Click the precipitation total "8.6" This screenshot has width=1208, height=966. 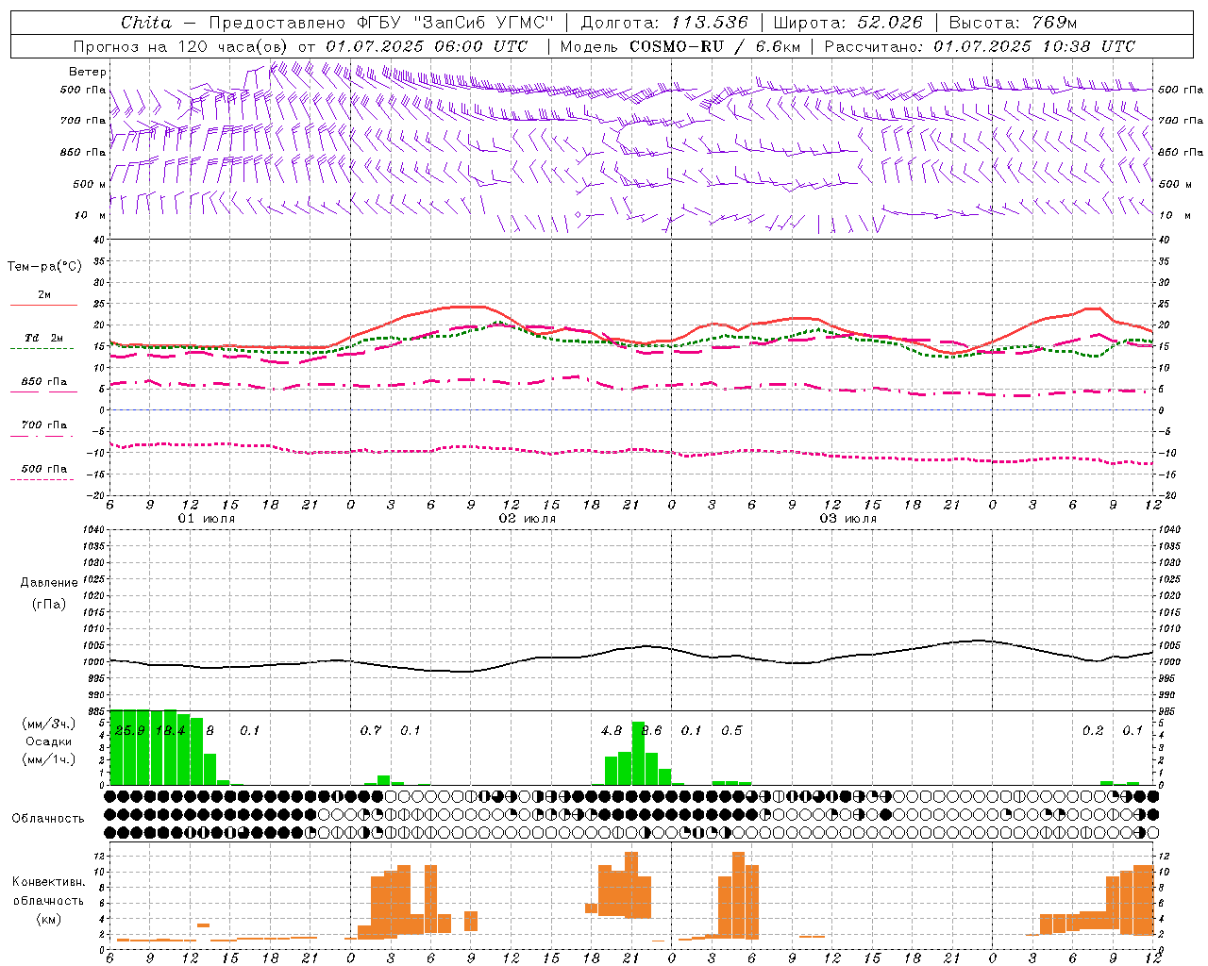point(652,730)
